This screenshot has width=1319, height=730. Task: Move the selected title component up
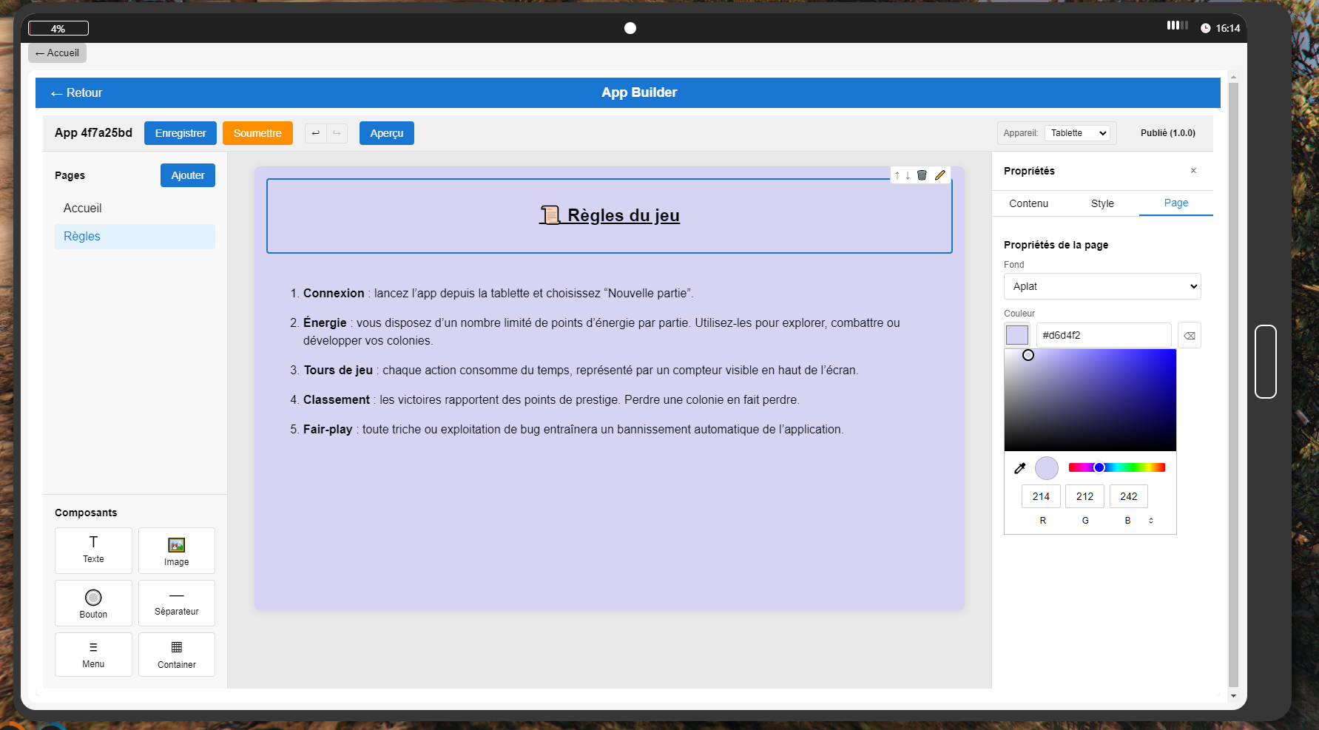tap(896, 175)
